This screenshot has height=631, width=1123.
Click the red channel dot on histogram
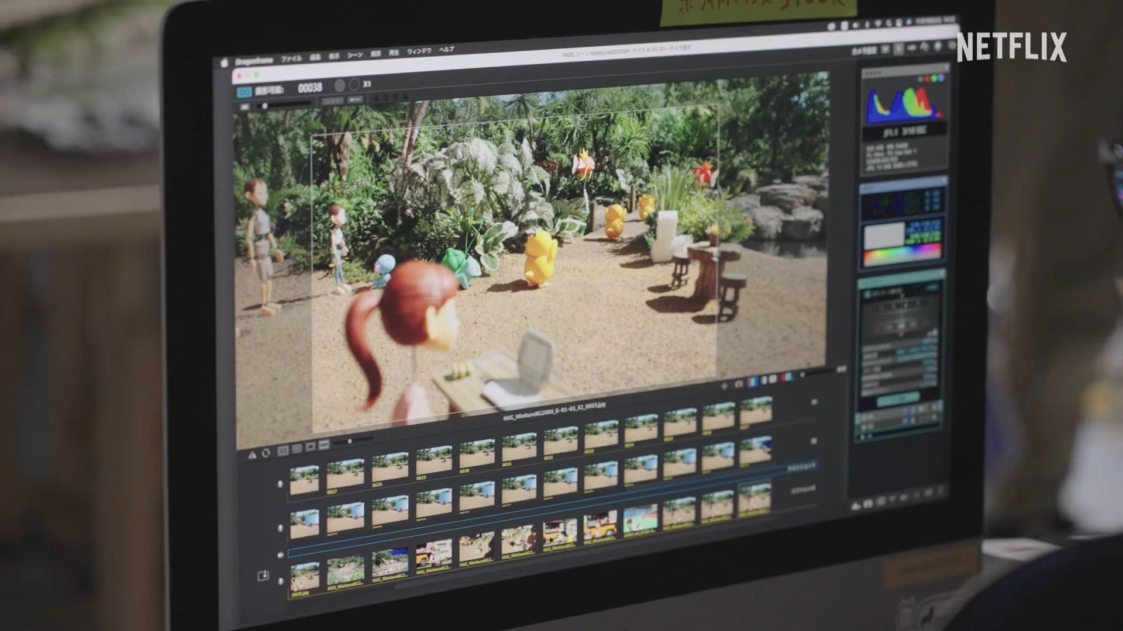point(926,78)
